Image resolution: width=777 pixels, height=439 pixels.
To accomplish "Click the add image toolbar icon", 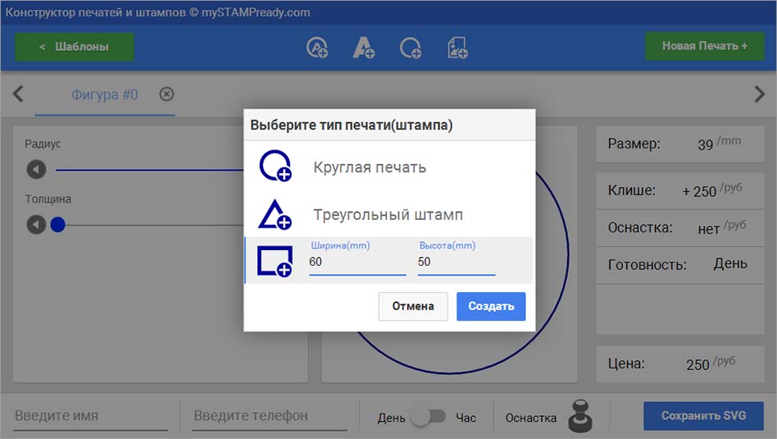I will (457, 48).
